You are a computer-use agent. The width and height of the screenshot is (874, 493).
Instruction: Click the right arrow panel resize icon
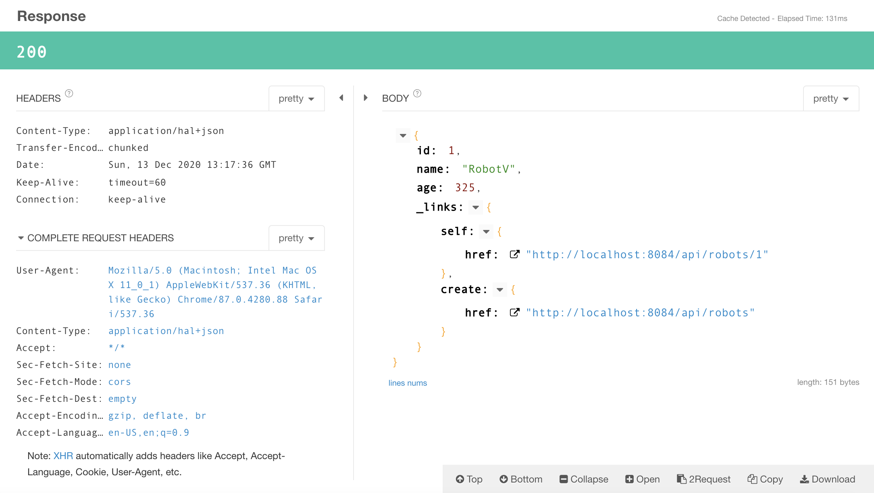pos(365,98)
